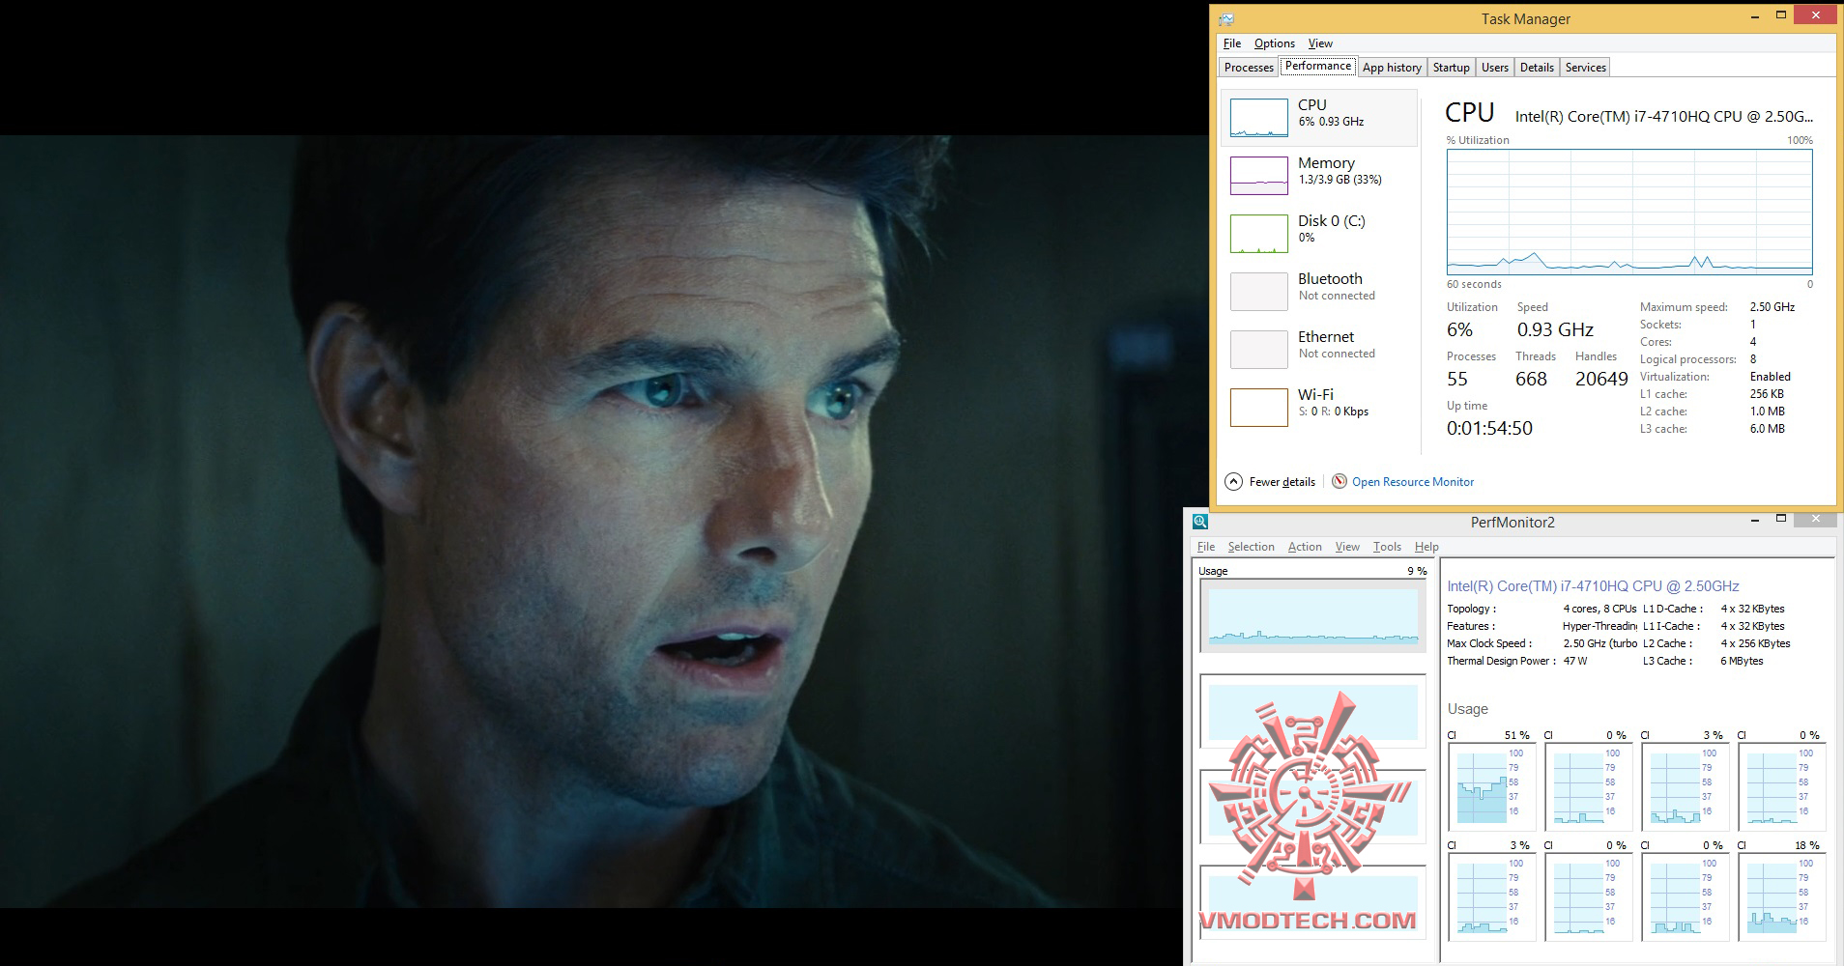Viewport: 1844px width, 966px height.
Task: Click the PerfMonitor2 title bar icon
Action: tap(1200, 522)
